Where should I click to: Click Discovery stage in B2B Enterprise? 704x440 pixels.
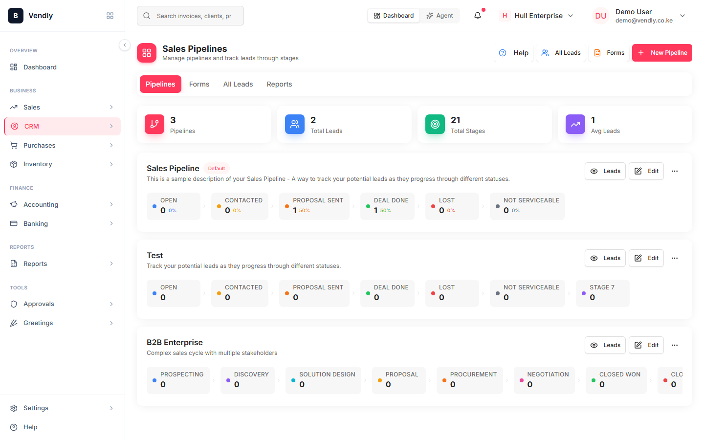tap(247, 380)
